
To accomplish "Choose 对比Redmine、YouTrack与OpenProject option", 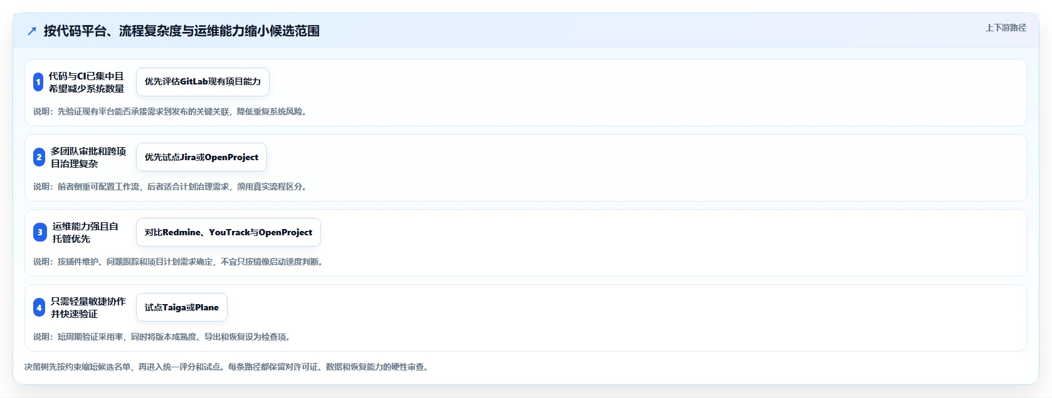I will point(228,232).
